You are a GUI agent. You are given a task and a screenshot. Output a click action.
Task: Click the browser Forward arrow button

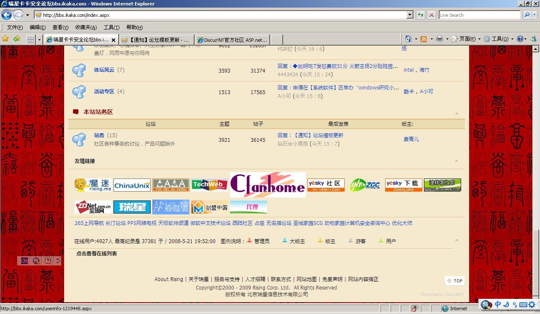pyautogui.click(x=18, y=15)
